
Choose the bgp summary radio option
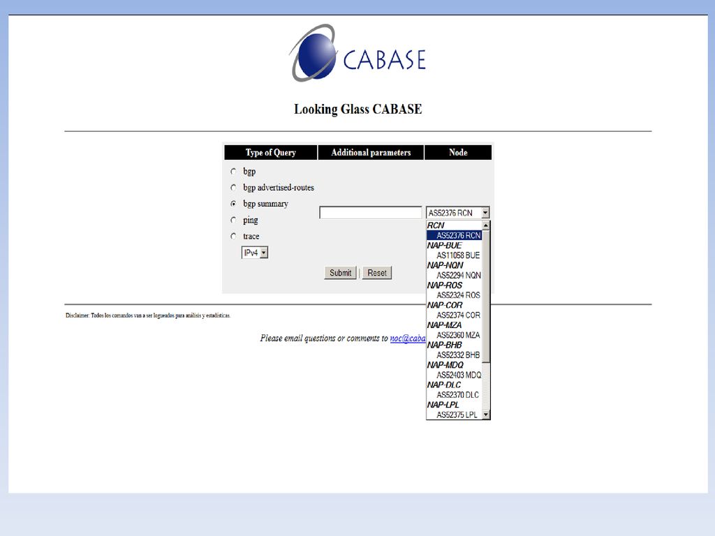click(x=233, y=204)
